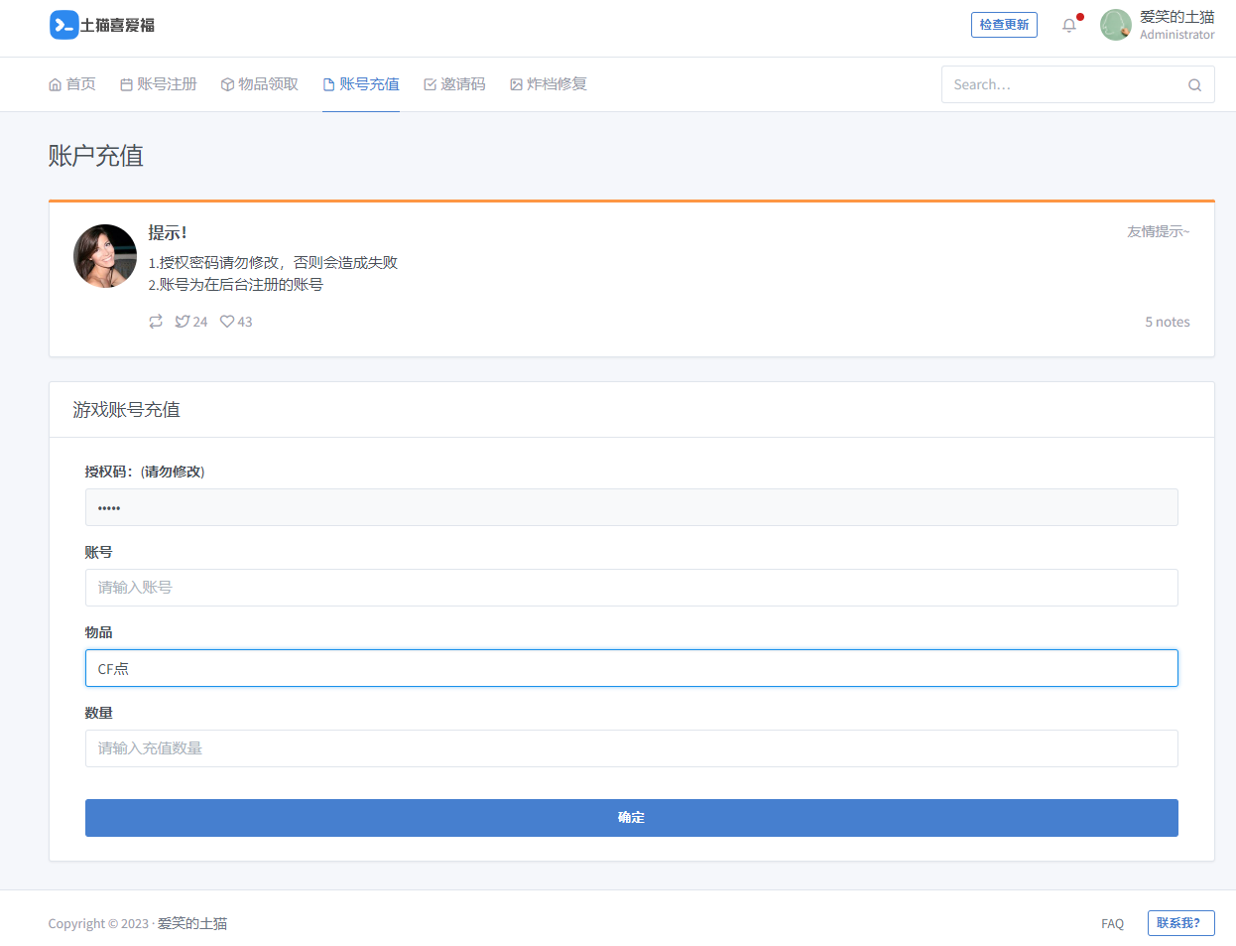This screenshot has width=1236, height=946.
Task: Click the repost arrows icon
Action: [x=156, y=322]
